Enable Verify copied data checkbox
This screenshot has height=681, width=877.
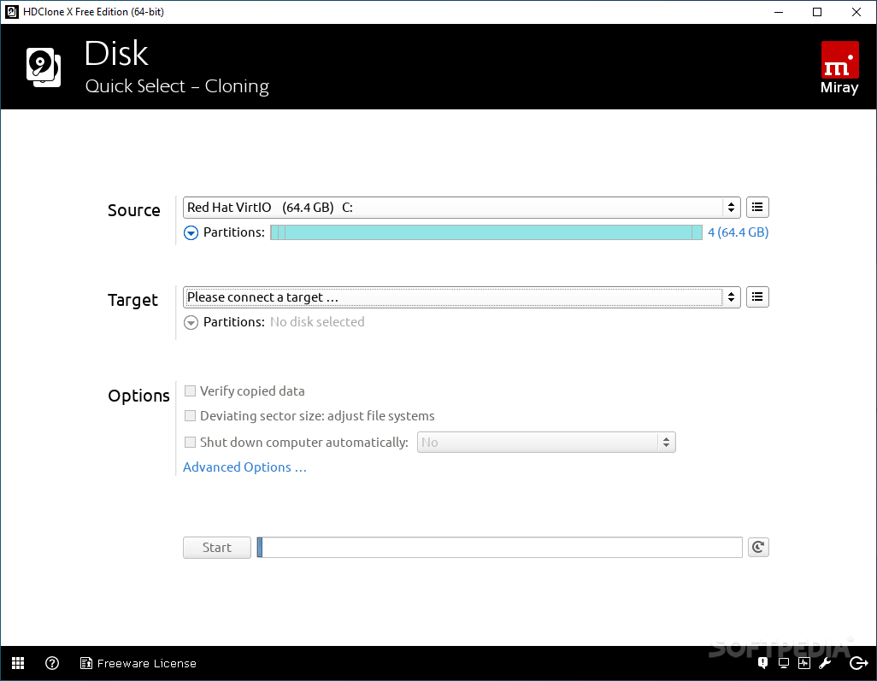190,390
